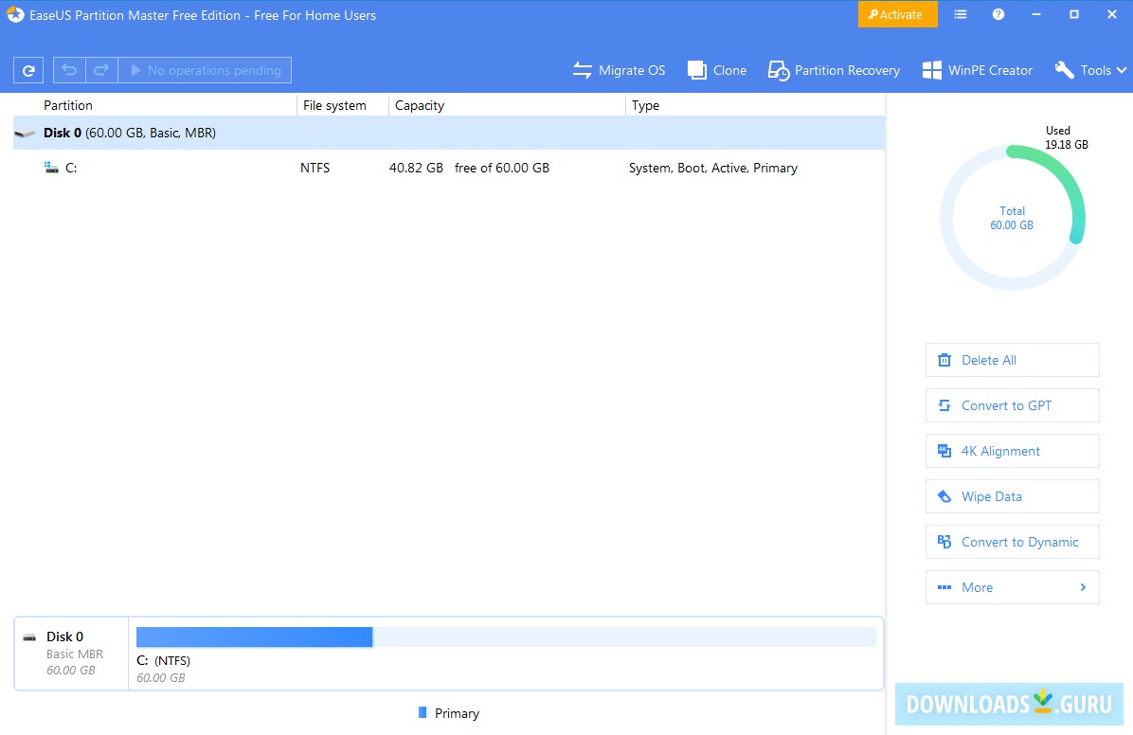This screenshot has width=1133, height=735.
Task: Open WinPE Creator
Action: point(978,70)
